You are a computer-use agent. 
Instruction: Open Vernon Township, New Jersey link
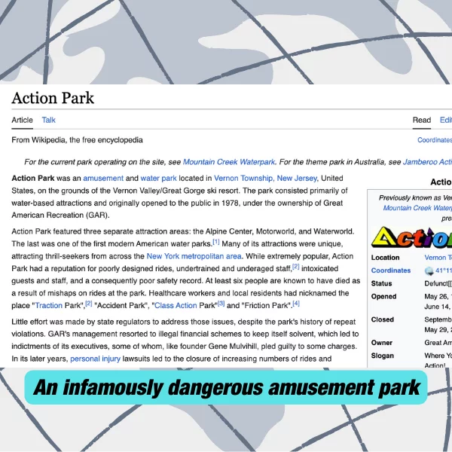pyautogui.click(x=265, y=178)
